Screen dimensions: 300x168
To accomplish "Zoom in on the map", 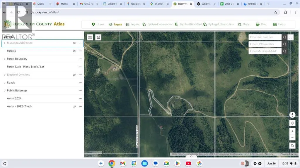I will (292, 131).
